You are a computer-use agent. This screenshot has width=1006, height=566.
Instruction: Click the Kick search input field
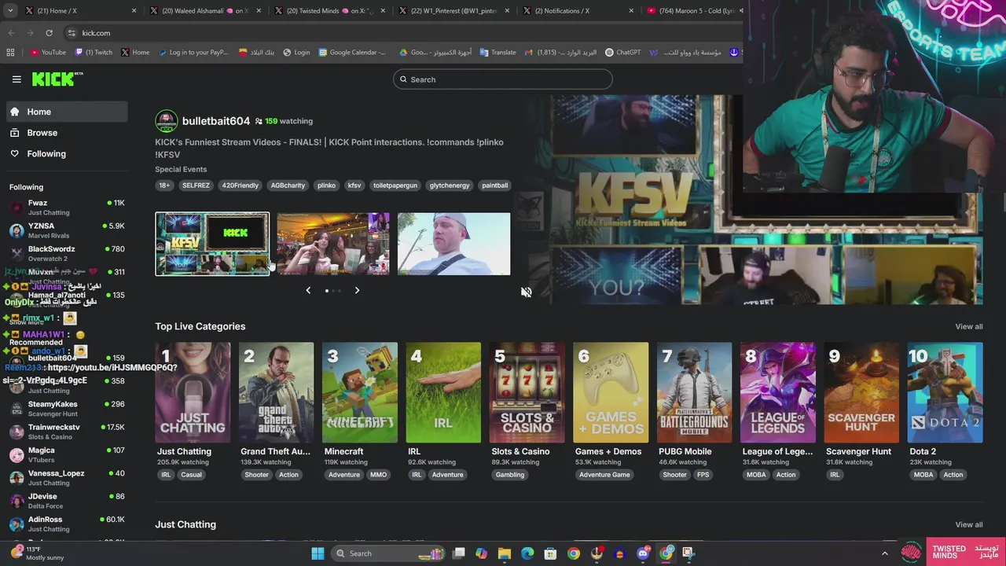click(503, 79)
